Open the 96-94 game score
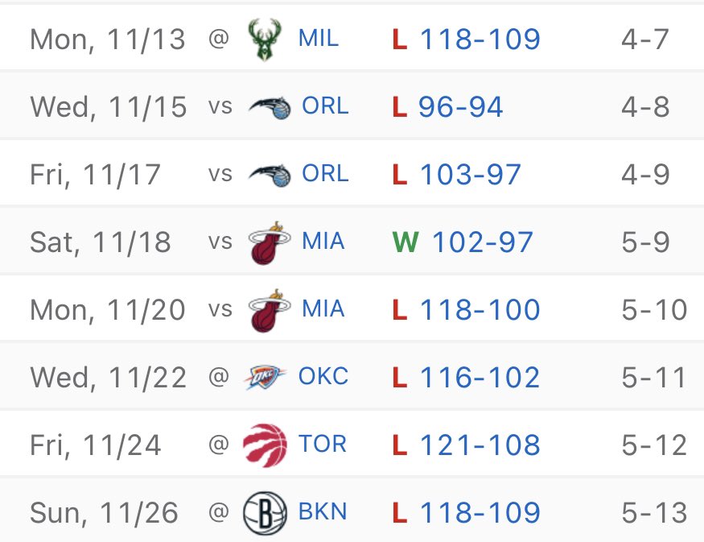This screenshot has height=542, width=704. pyautogui.click(x=461, y=107)
